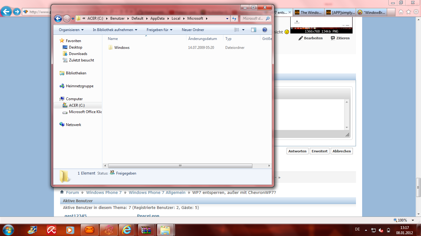This screenshot has width=421, height=236.
Task: Click the Explorer horizontal scrollbar thumb
Action: pos(180,166)
